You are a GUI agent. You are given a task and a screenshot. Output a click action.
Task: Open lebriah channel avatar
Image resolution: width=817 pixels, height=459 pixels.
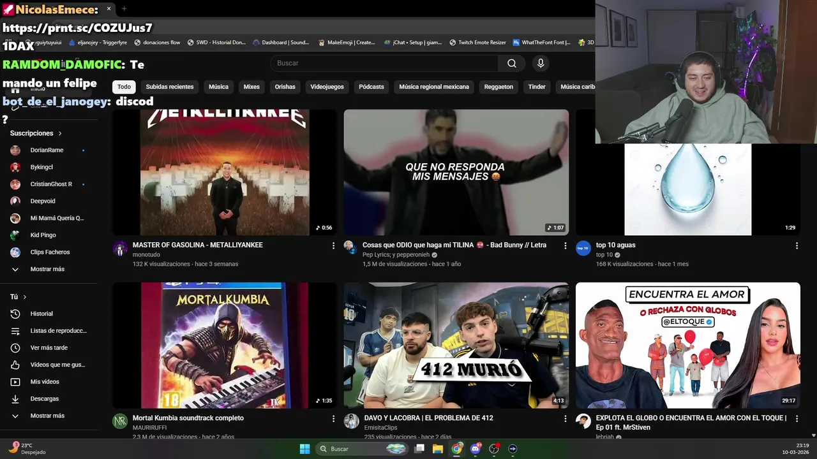click(583, 421)
